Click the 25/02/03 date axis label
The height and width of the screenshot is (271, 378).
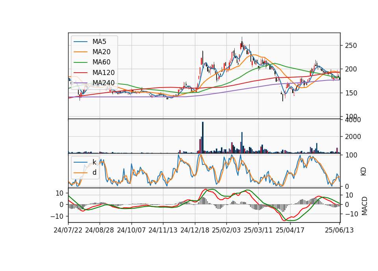click(226, 230)
